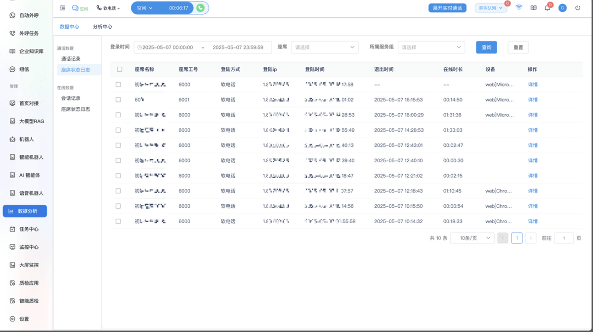Tick the checkbox for the row with no logout time
The image size is (593, 332).
click(118, 85)
